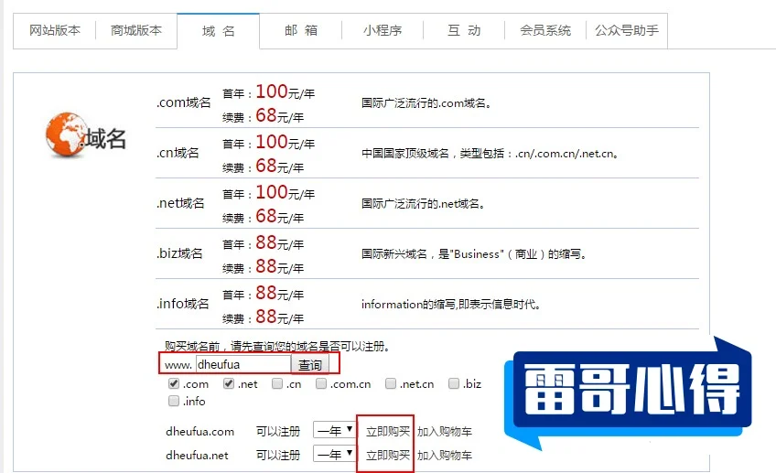The width and height of the screenshot is (776, 473).
Task: Check the .net.cn checkbox
Action: coord(391,383)
